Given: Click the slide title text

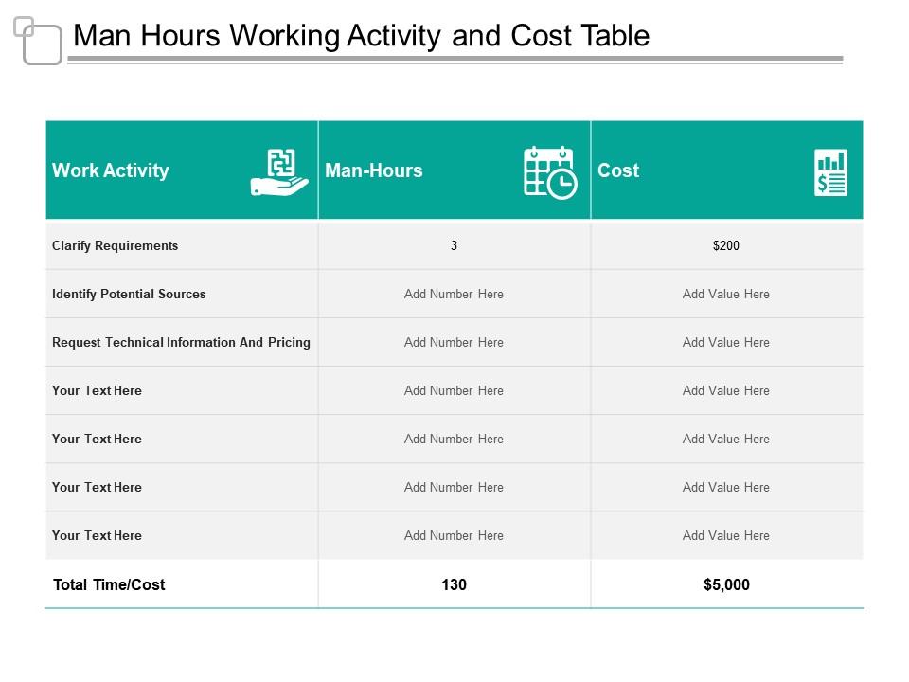Looking at the screenshot, I should (x=363, y=36).
